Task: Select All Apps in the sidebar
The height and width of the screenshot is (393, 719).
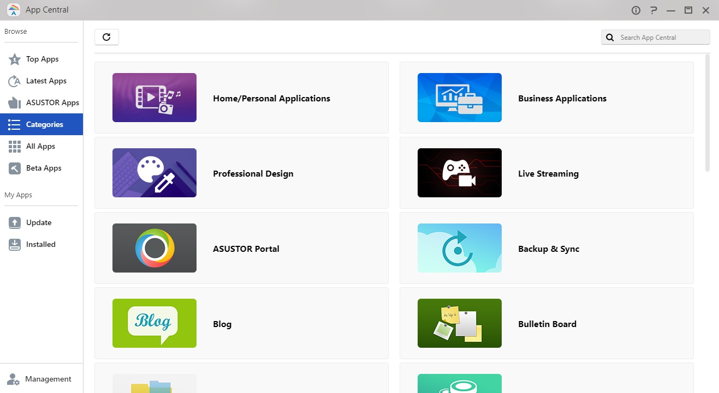Action: click(x=41, y=147)
